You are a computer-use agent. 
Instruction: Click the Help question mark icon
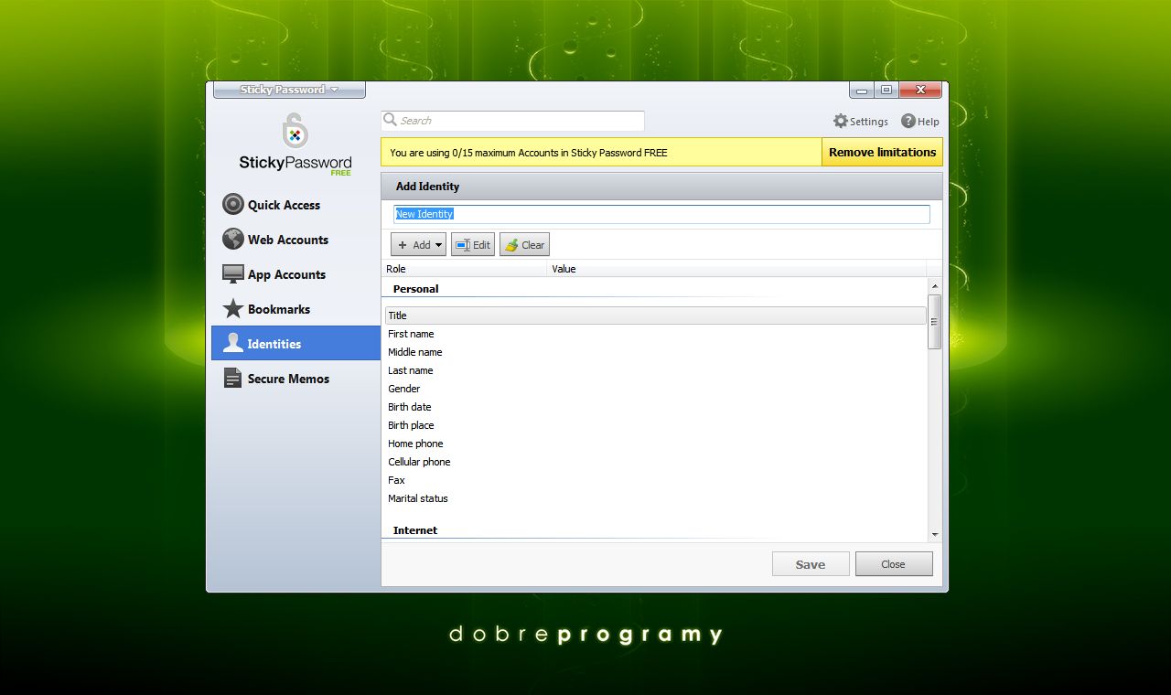click(x=908, y=121)
